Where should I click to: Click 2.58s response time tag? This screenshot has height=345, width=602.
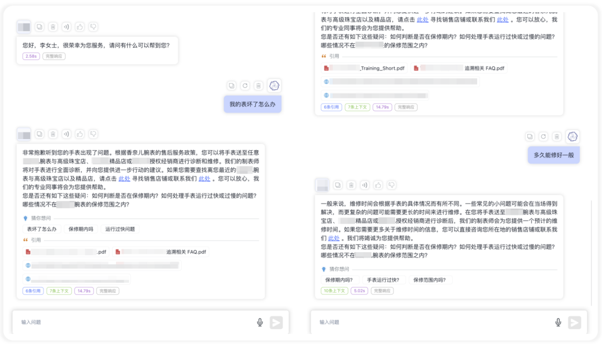(x=31, y=56)
